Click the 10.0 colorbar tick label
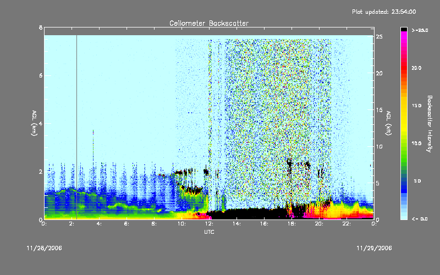Image resolution: width=440 pixels, height=275 pixels. coord(416,144)
